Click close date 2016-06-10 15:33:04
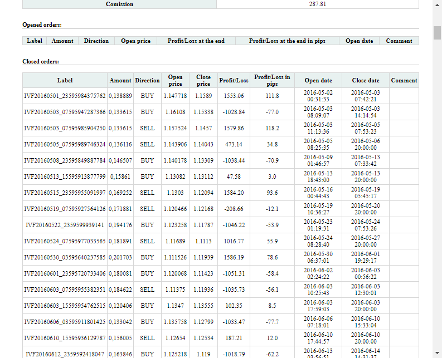The image size is (442, 358). (366, 322)
